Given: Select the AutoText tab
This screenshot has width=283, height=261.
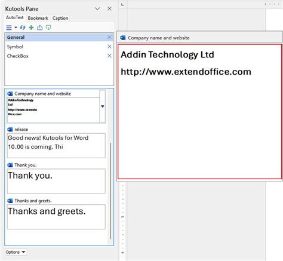Looking at the screenshot, I should coord(14,17).
